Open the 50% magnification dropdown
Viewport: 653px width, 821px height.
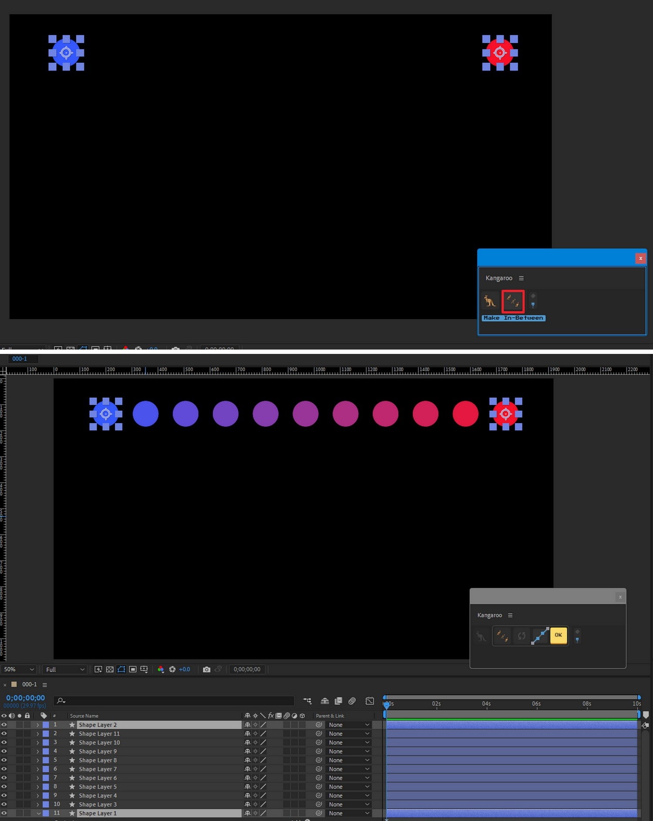point(19,669)
